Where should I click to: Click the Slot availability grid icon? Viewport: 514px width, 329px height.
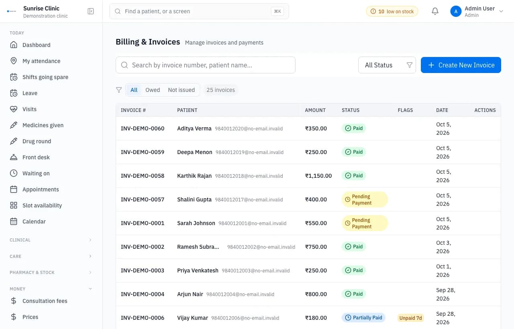tap(14, 205)
